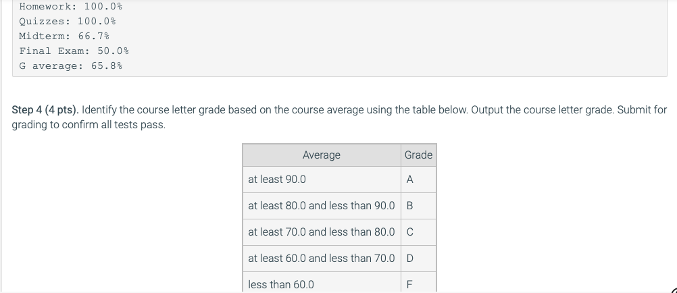Select the grade 'A' table cell
677x293 pixels.
418,180
